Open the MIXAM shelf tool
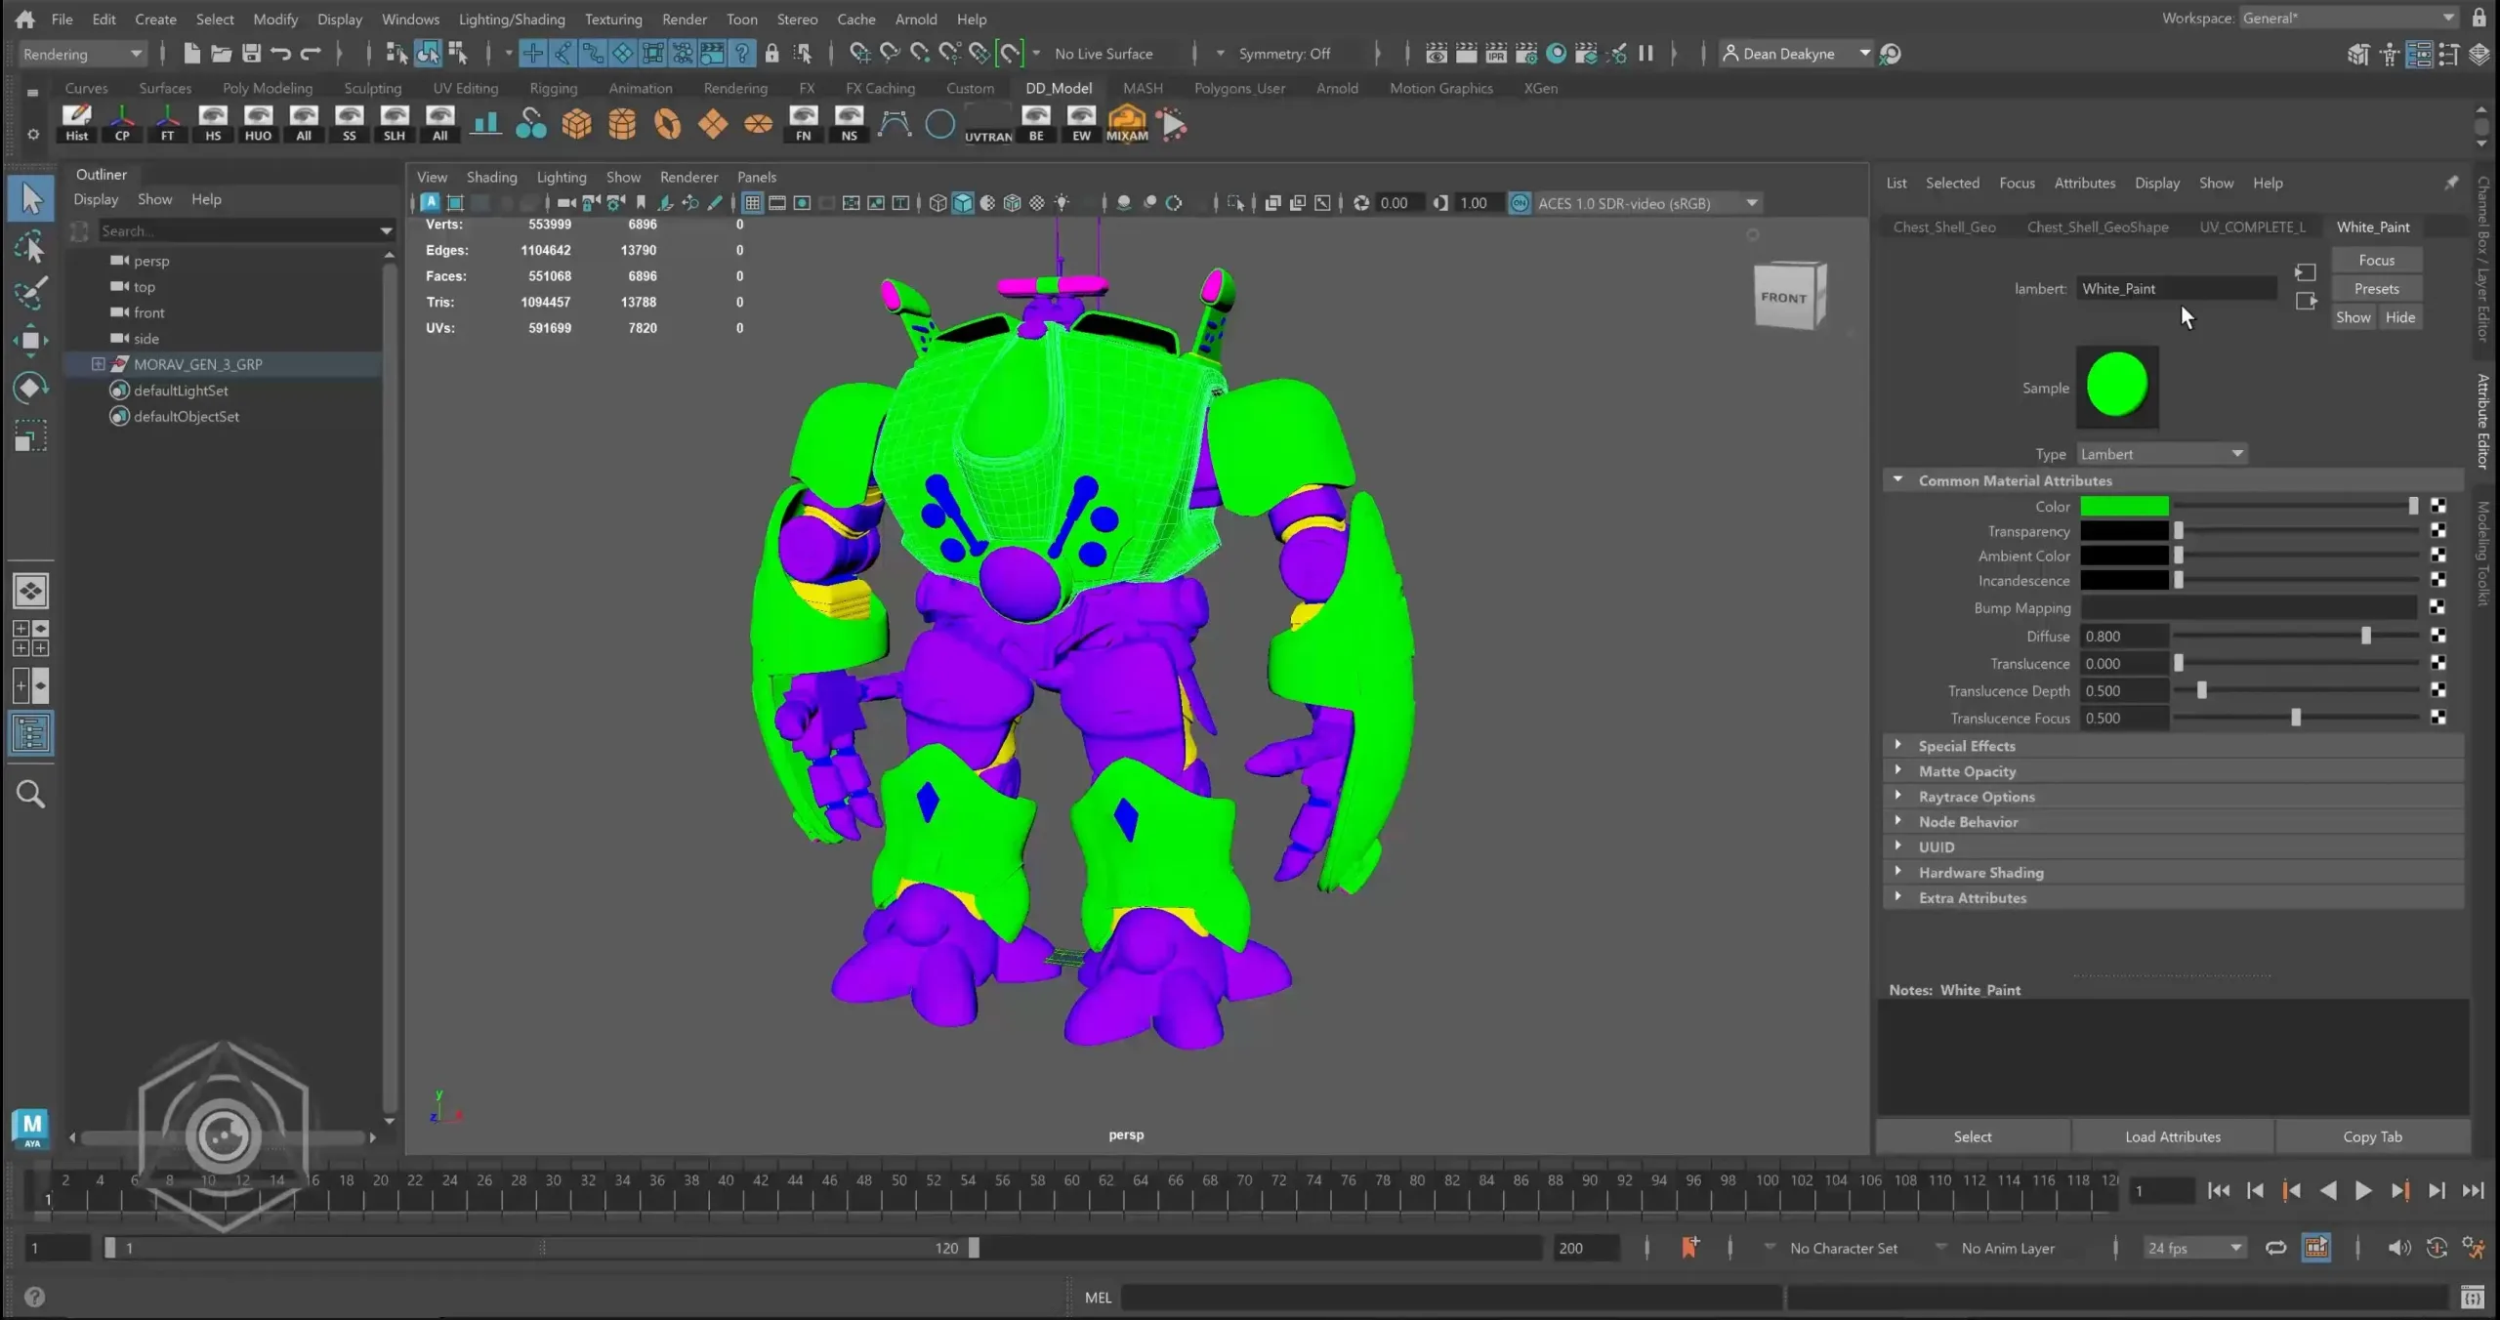The width and height of the screenshot is (2500, 1320). 1126,124
